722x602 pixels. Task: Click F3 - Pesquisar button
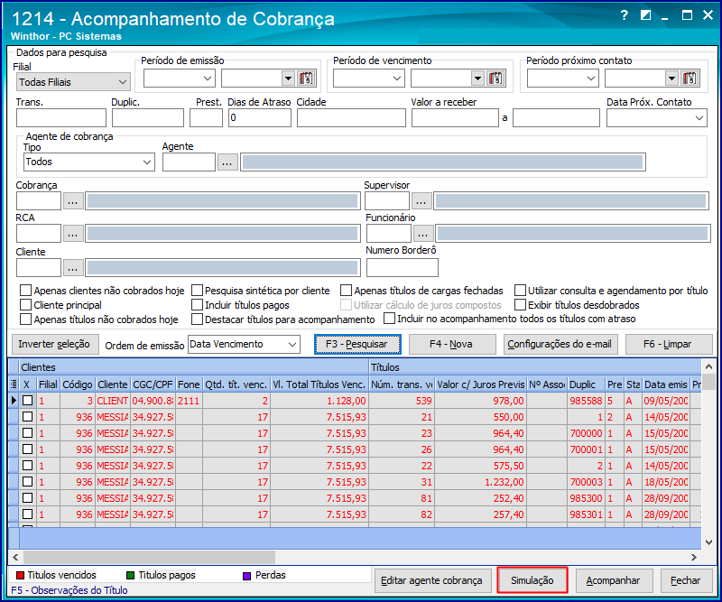click(x=357, y=344)
